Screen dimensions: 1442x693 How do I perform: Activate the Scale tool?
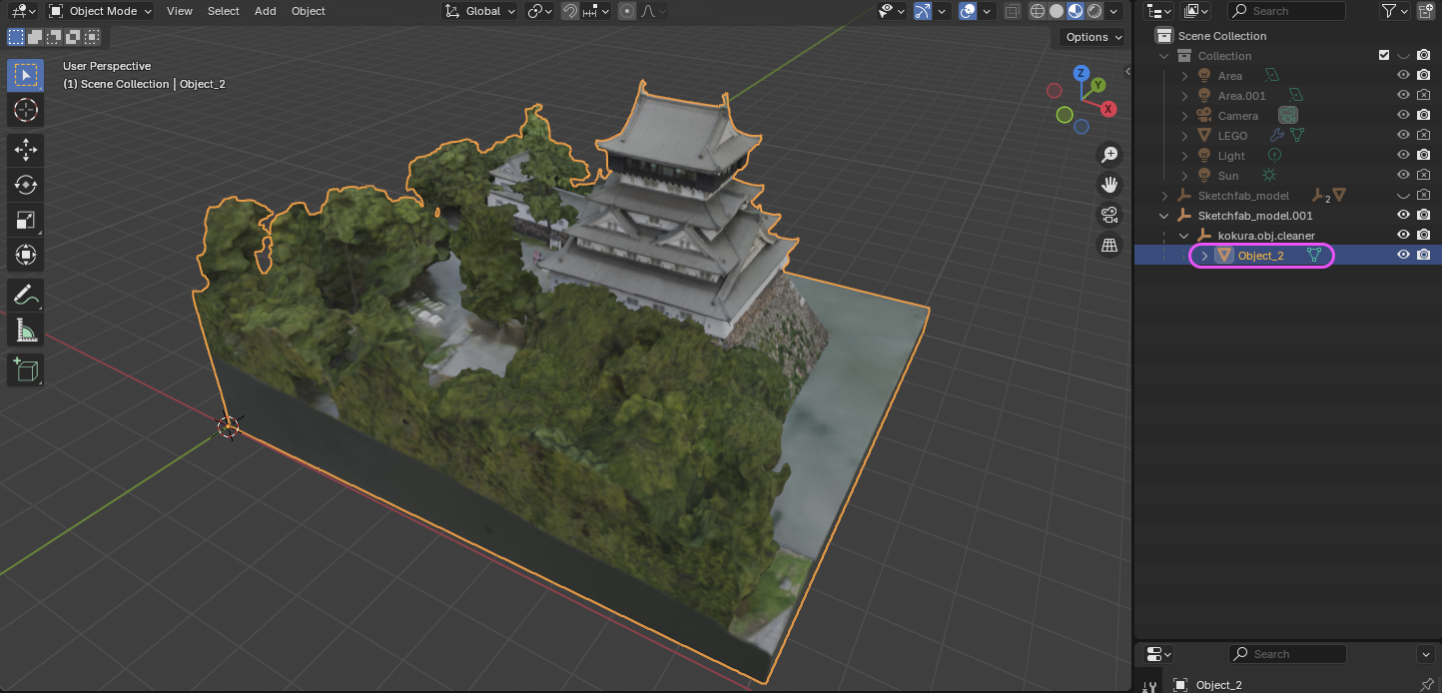25,220
